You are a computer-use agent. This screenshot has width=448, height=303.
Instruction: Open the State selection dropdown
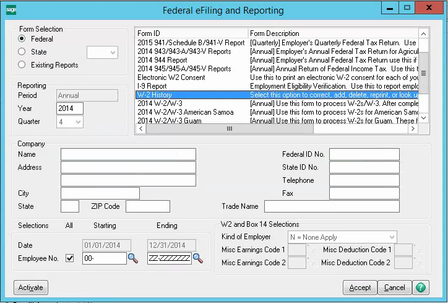pos(102,53)
